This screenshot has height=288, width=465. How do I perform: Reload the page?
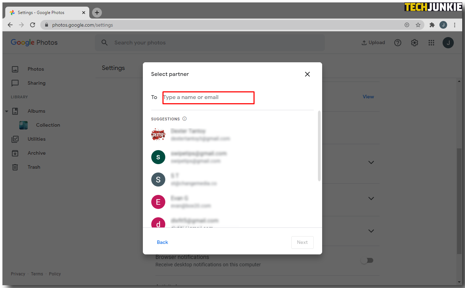[33, 25]
